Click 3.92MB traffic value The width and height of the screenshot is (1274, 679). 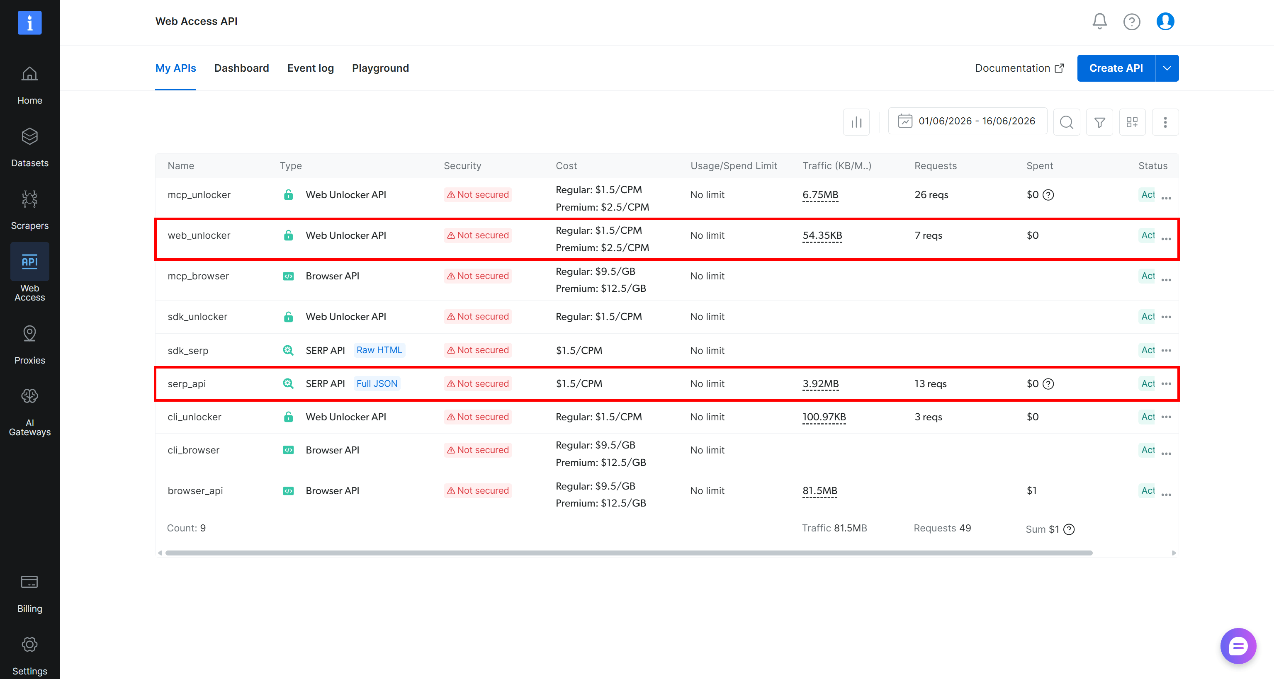pyautogui.click(x=820, y=383)
